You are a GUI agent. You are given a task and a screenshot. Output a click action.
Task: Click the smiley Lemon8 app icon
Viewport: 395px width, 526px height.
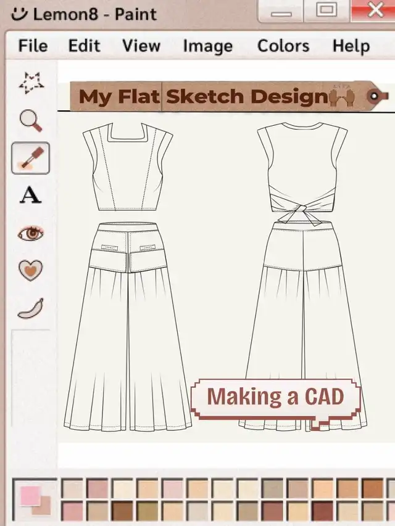19,14
